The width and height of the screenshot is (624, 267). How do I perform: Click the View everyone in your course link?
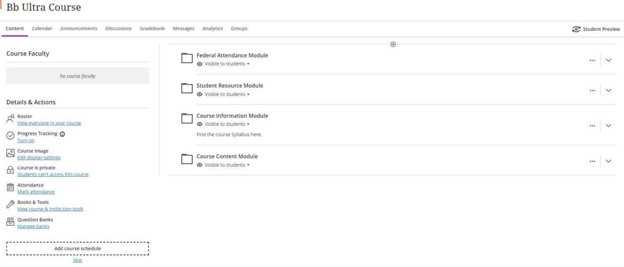click(49, 123)
